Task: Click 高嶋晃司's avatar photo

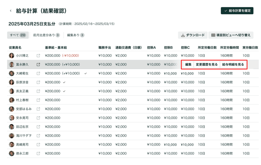Action: coord(12,145)
